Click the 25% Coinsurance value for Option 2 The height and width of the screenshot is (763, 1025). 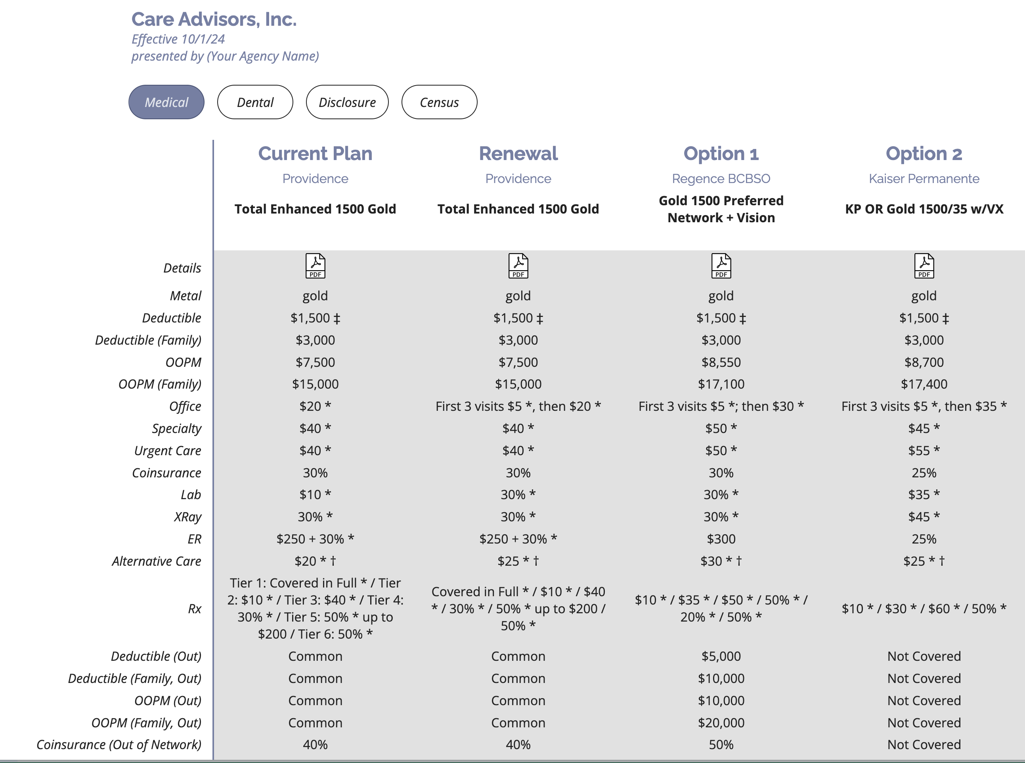click(x=924, y=473)
